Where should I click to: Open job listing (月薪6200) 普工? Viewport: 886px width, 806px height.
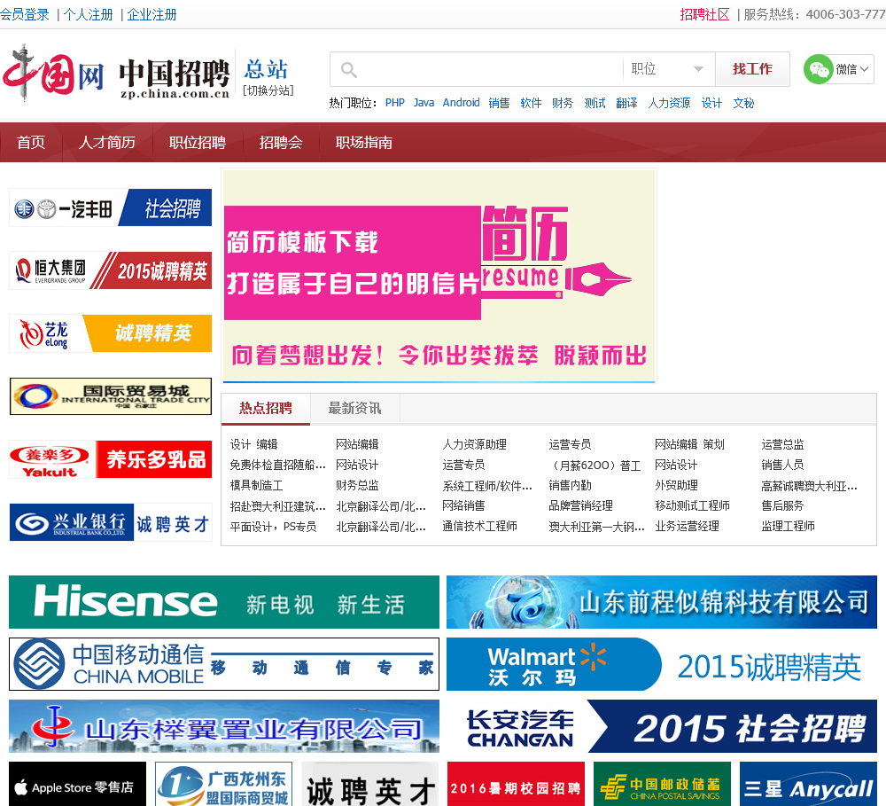595,465
